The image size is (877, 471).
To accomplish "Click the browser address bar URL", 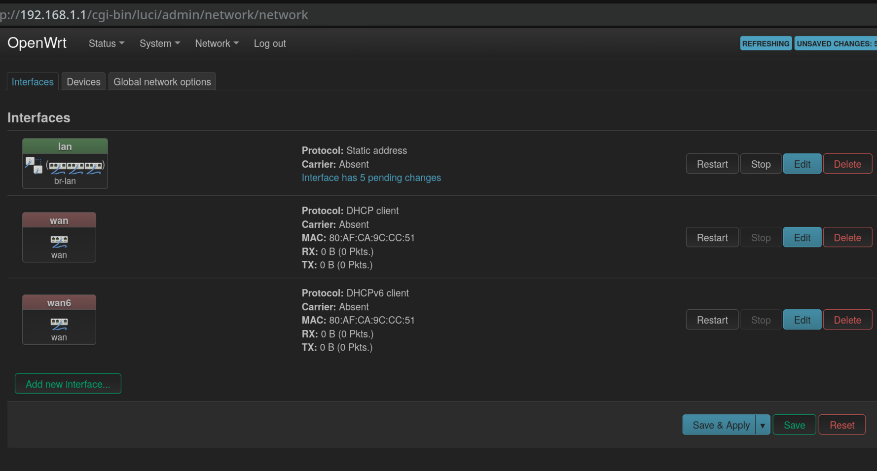I will [154, 15].
